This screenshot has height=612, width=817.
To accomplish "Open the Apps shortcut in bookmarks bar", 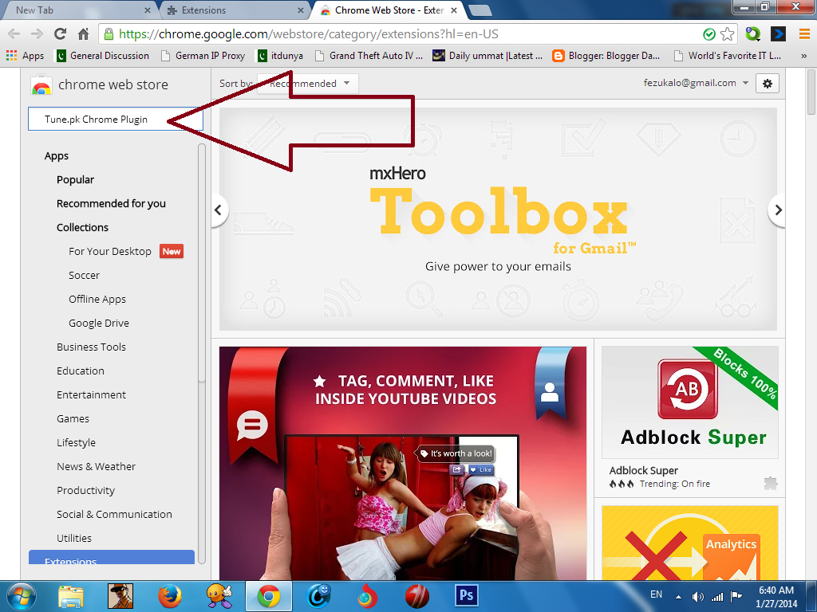I will pyautogui.click(x=25, y=56).
